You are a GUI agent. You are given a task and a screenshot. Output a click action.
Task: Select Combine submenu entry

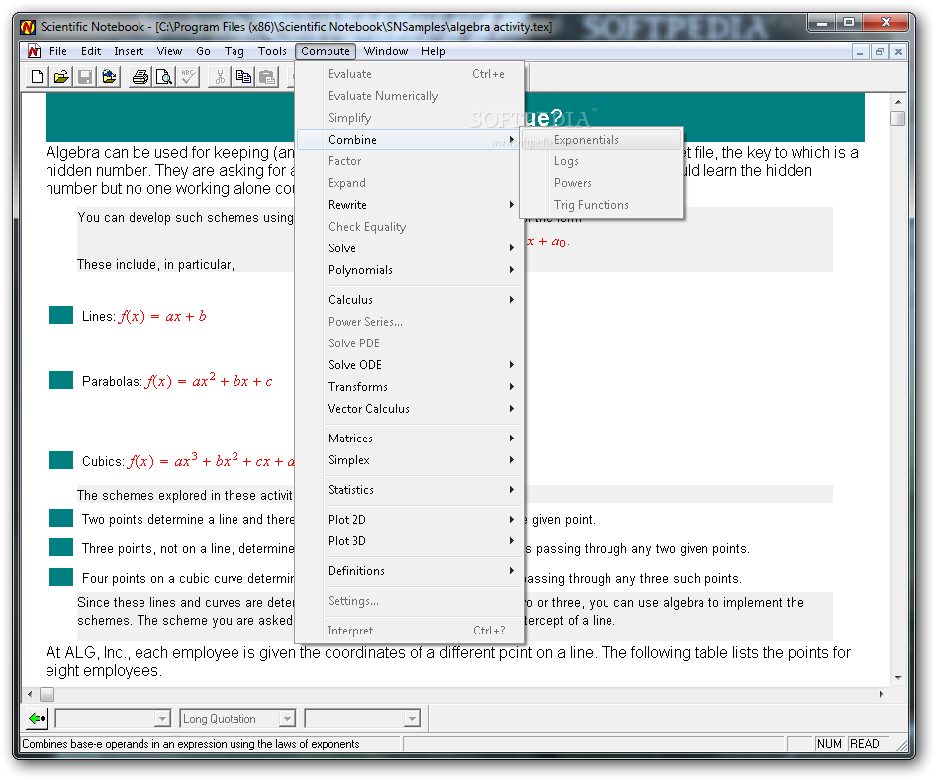pyautogui.click(x=409, y=140)
